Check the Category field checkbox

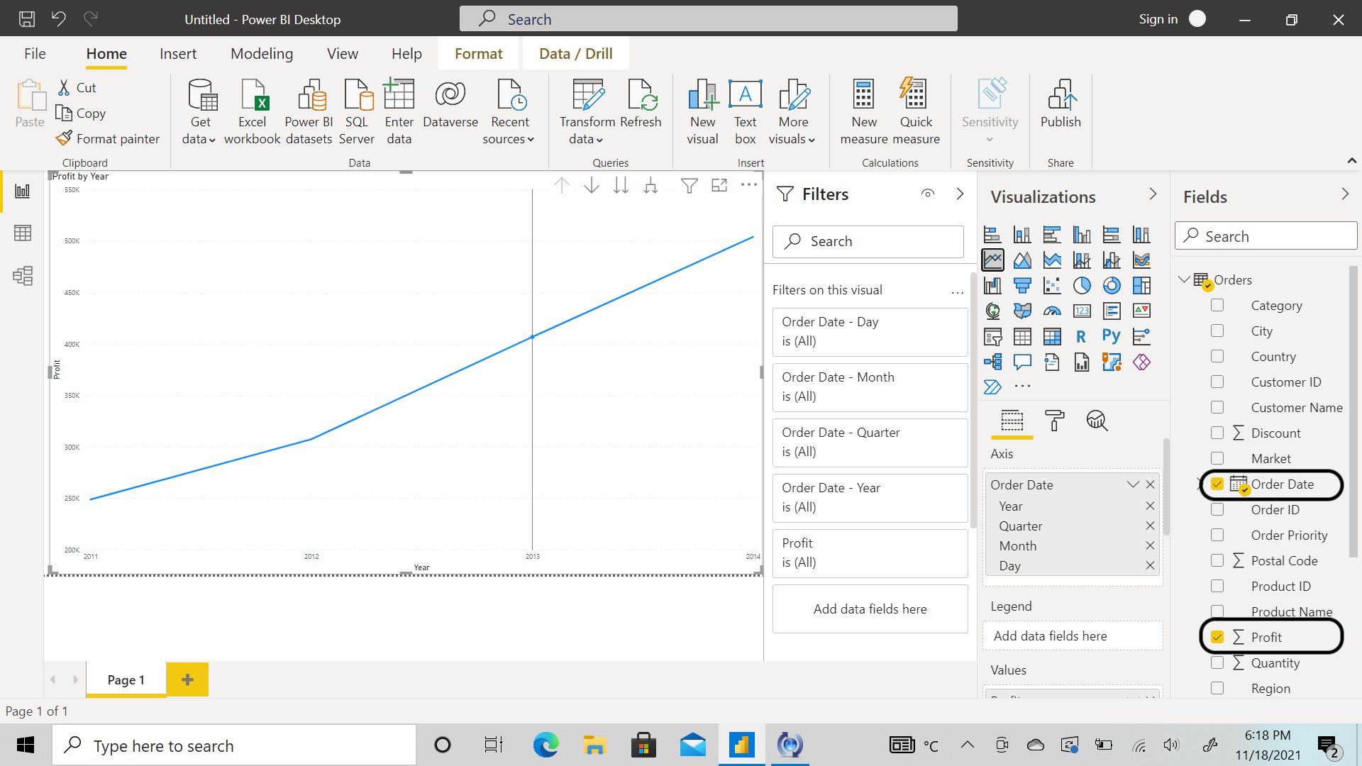1218,305
